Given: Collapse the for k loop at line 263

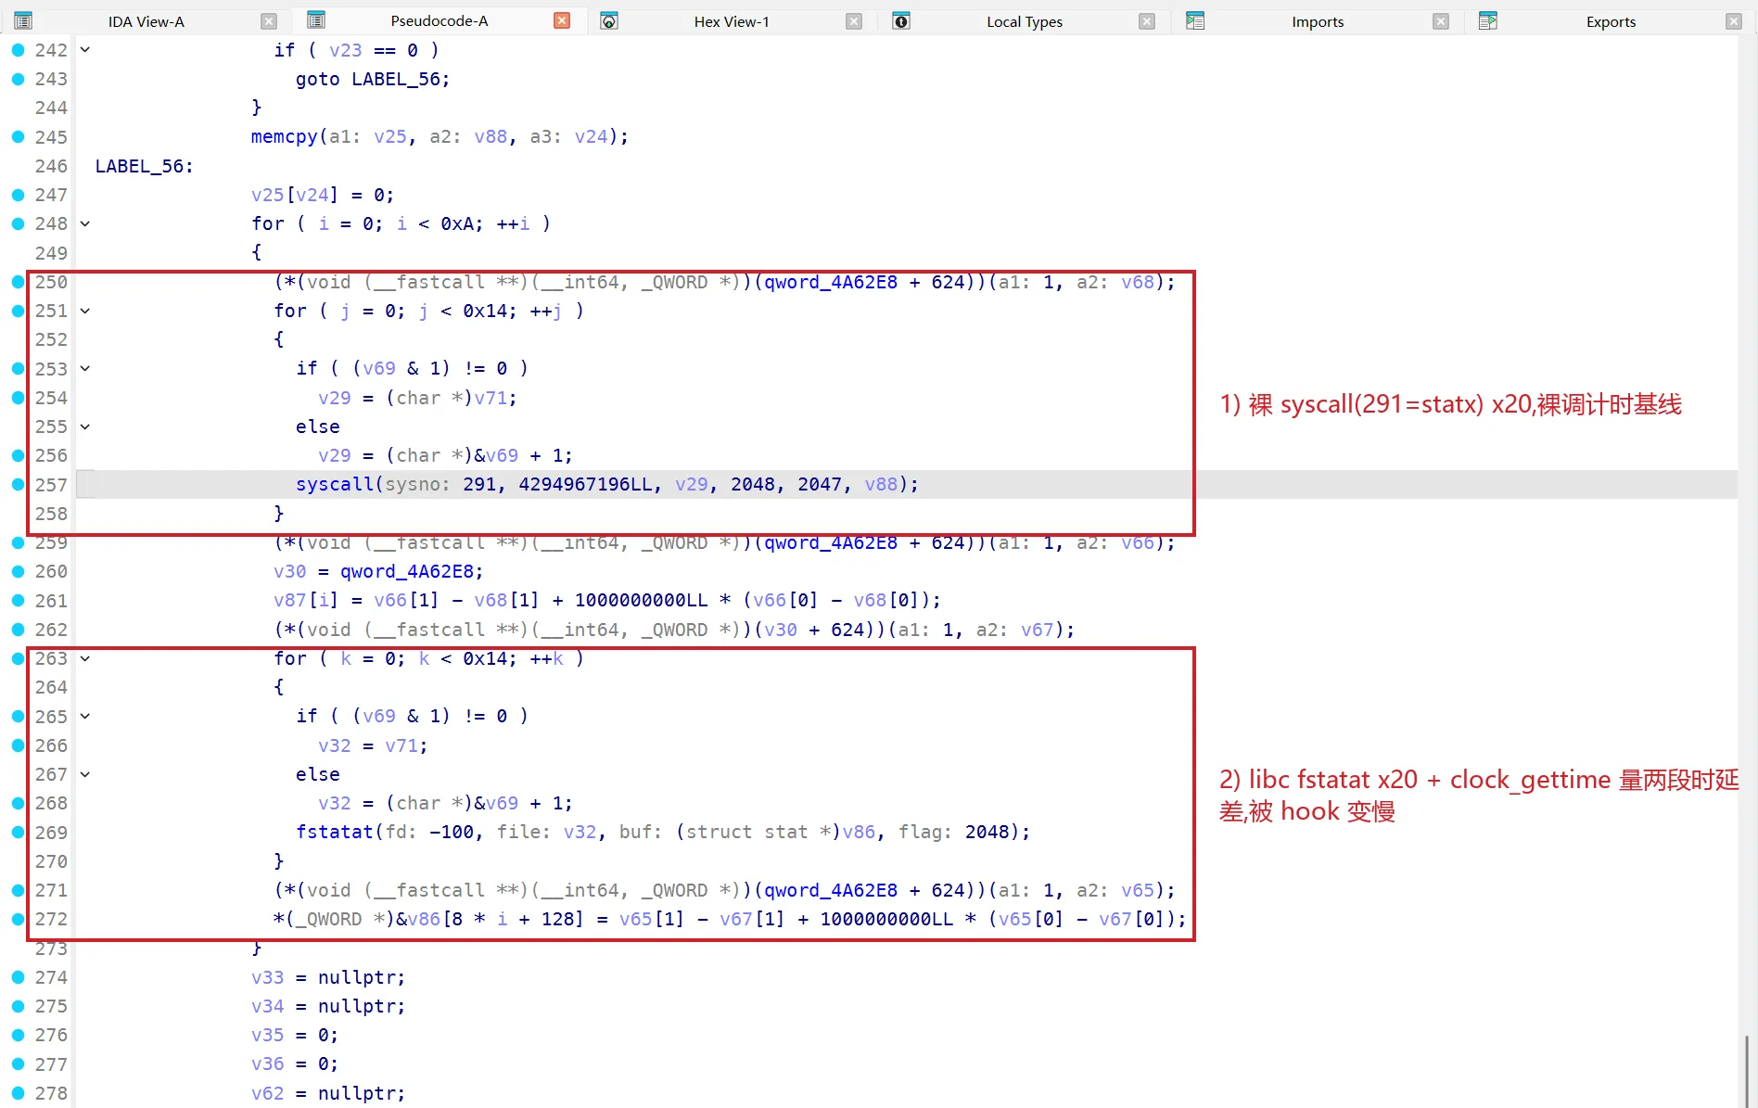Looking at the screenshot, I should point(85,658).
